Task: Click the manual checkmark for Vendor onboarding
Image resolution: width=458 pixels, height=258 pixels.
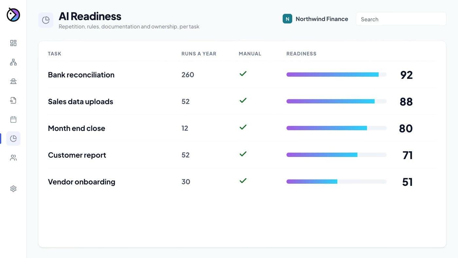Action: click(x=243, y=181)
